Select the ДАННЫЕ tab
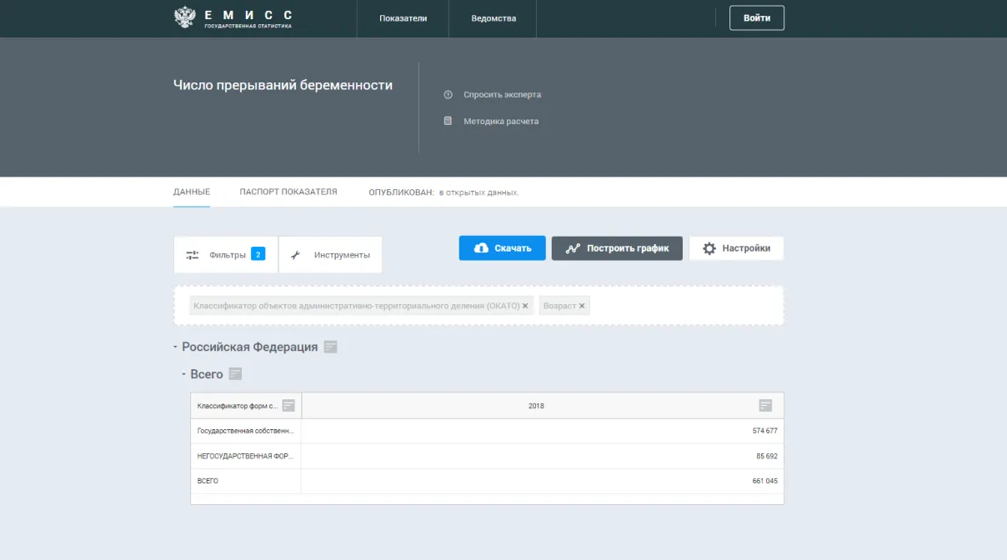Image resolution: width=1007 pixels, height=560 pixels. (192, 192)
